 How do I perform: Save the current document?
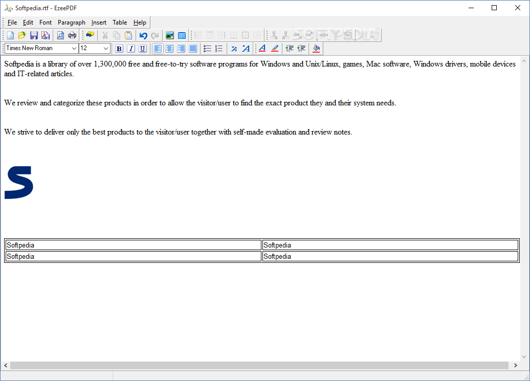(34, 35)
